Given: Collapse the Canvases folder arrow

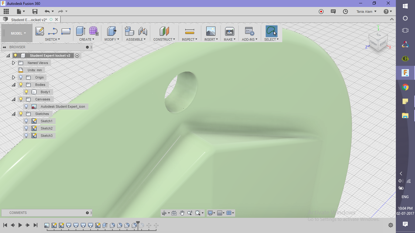Looking at the screenshot, I should coord(13,99).
